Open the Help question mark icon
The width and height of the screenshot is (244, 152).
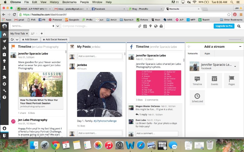tap(4, 97)
